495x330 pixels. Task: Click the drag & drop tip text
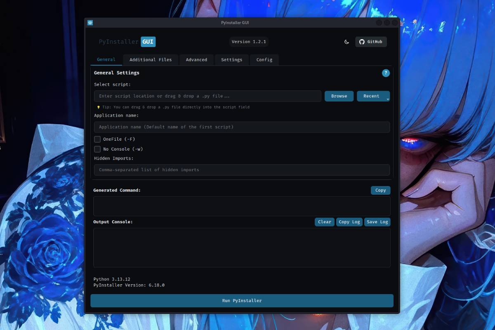pos(173,107)
